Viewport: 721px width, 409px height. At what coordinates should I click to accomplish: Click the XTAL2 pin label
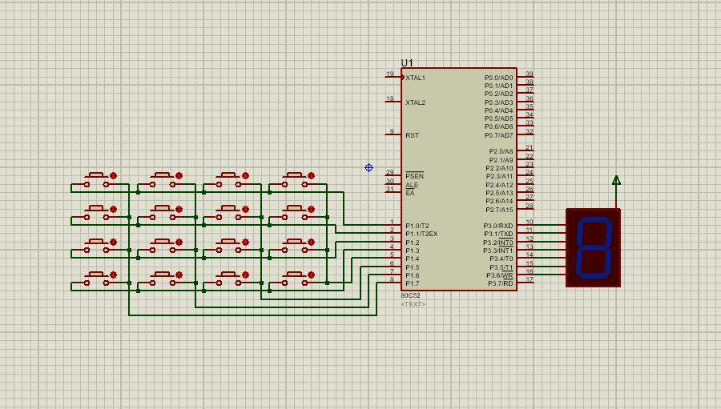(x=415, y=102)
